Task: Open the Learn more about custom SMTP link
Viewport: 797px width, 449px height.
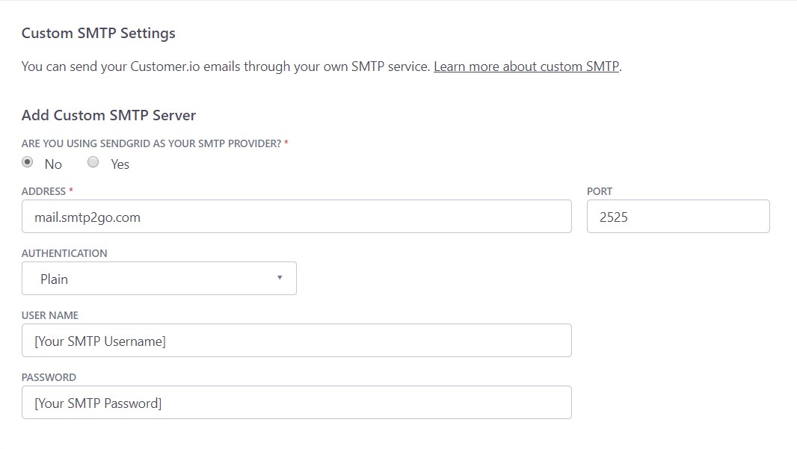Action: (526, 66)
